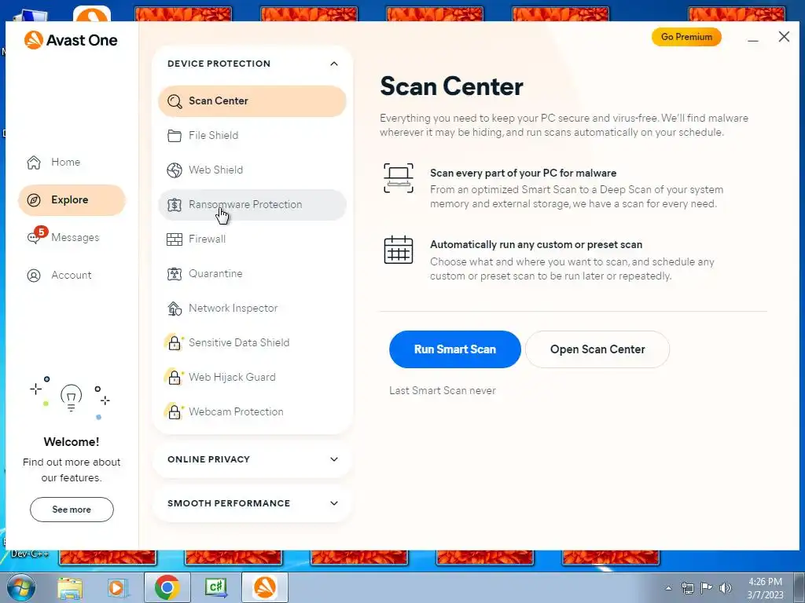Click the C# application taskbar icon
This screenshot has height=603, width=805.
click(x=215, y=587)
